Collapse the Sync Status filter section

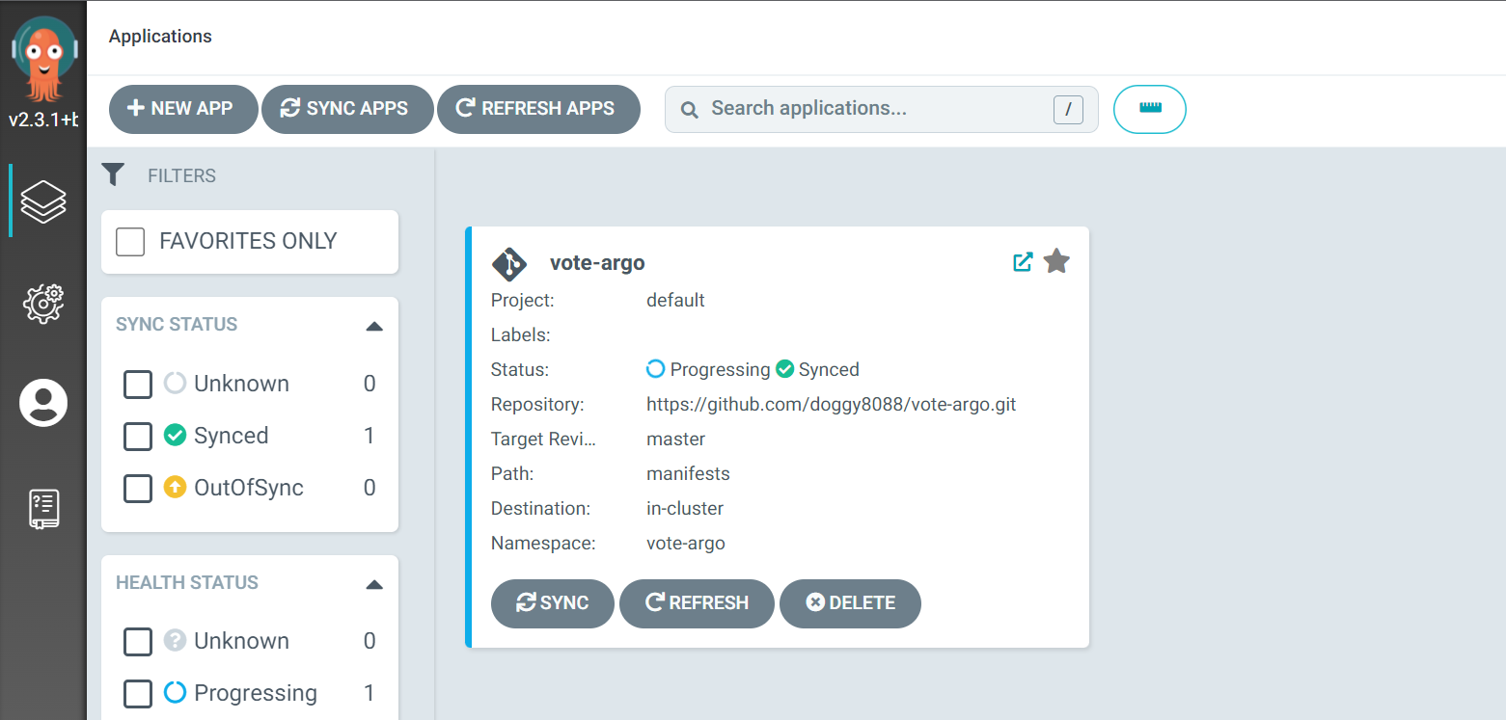374,326
